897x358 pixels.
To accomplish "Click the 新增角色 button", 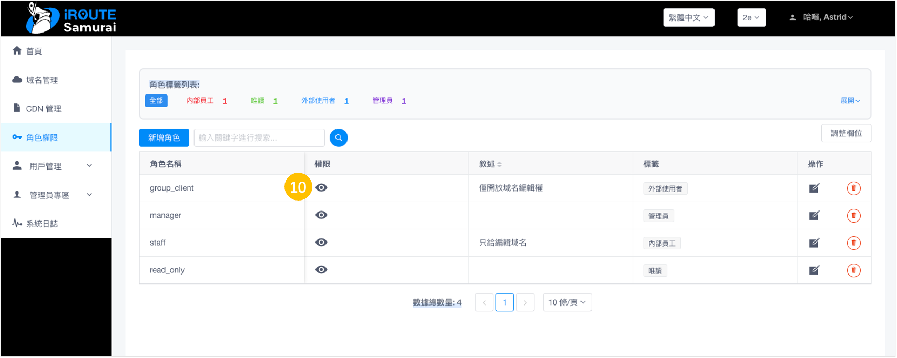I will (x=164, y=138).
